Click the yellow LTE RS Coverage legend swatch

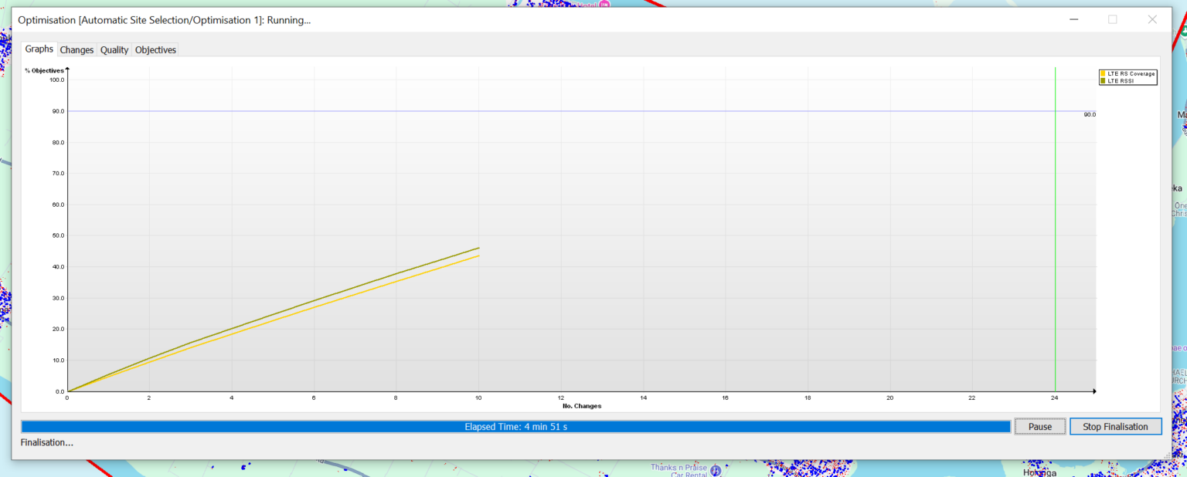point(1103,73)
